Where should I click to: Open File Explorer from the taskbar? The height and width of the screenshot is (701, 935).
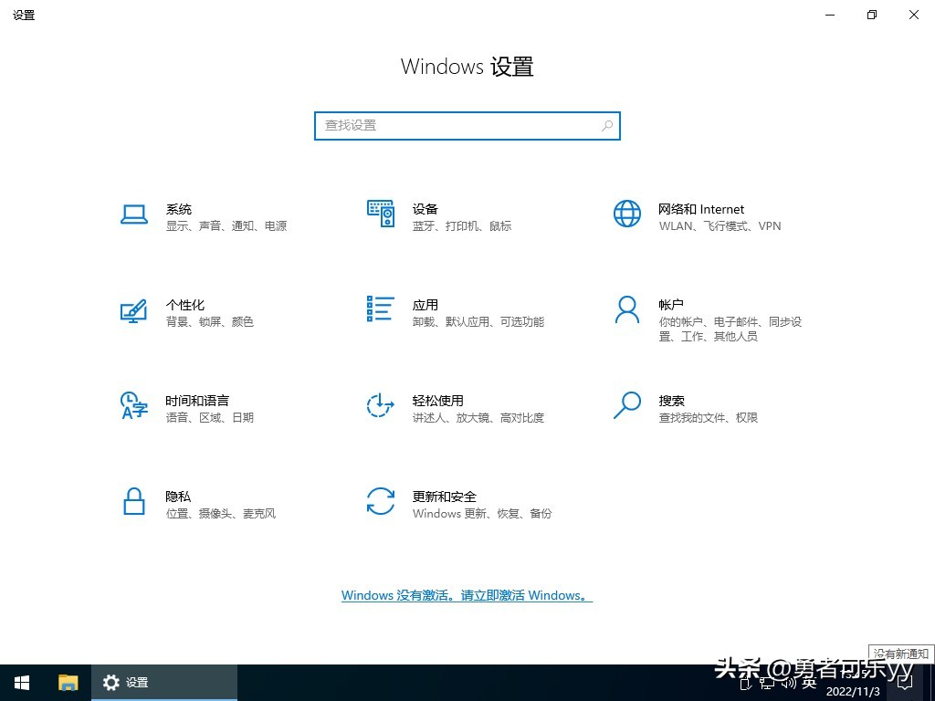[x=68, y=682]
